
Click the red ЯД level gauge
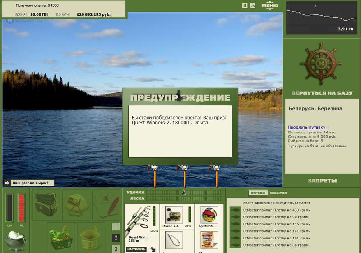tap(21, 208)
